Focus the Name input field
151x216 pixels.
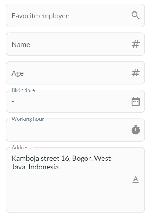pyautogui.click(x=75, y=44)
